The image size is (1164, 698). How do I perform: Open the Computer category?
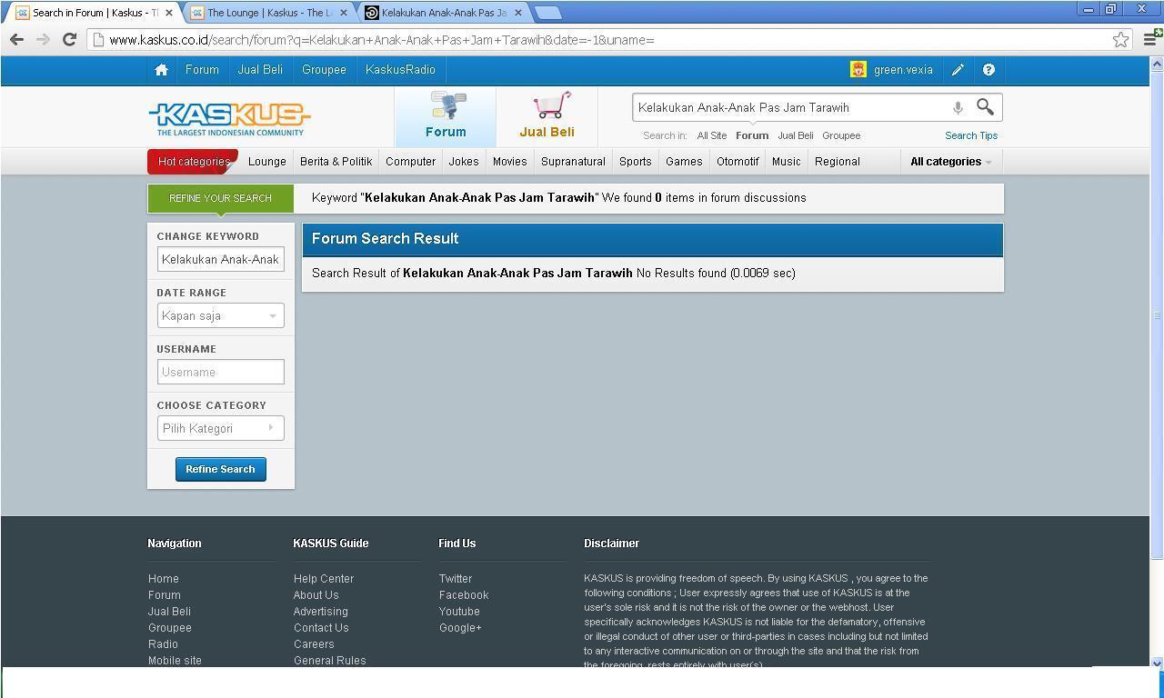(410, 162)
